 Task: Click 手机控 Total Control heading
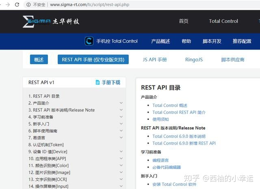pos(117,41)
